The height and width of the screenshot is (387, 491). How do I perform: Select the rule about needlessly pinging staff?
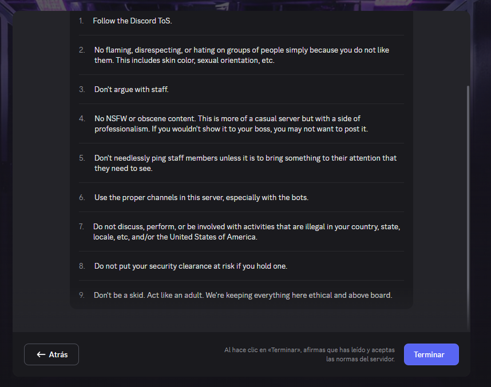tap(245, 163)
